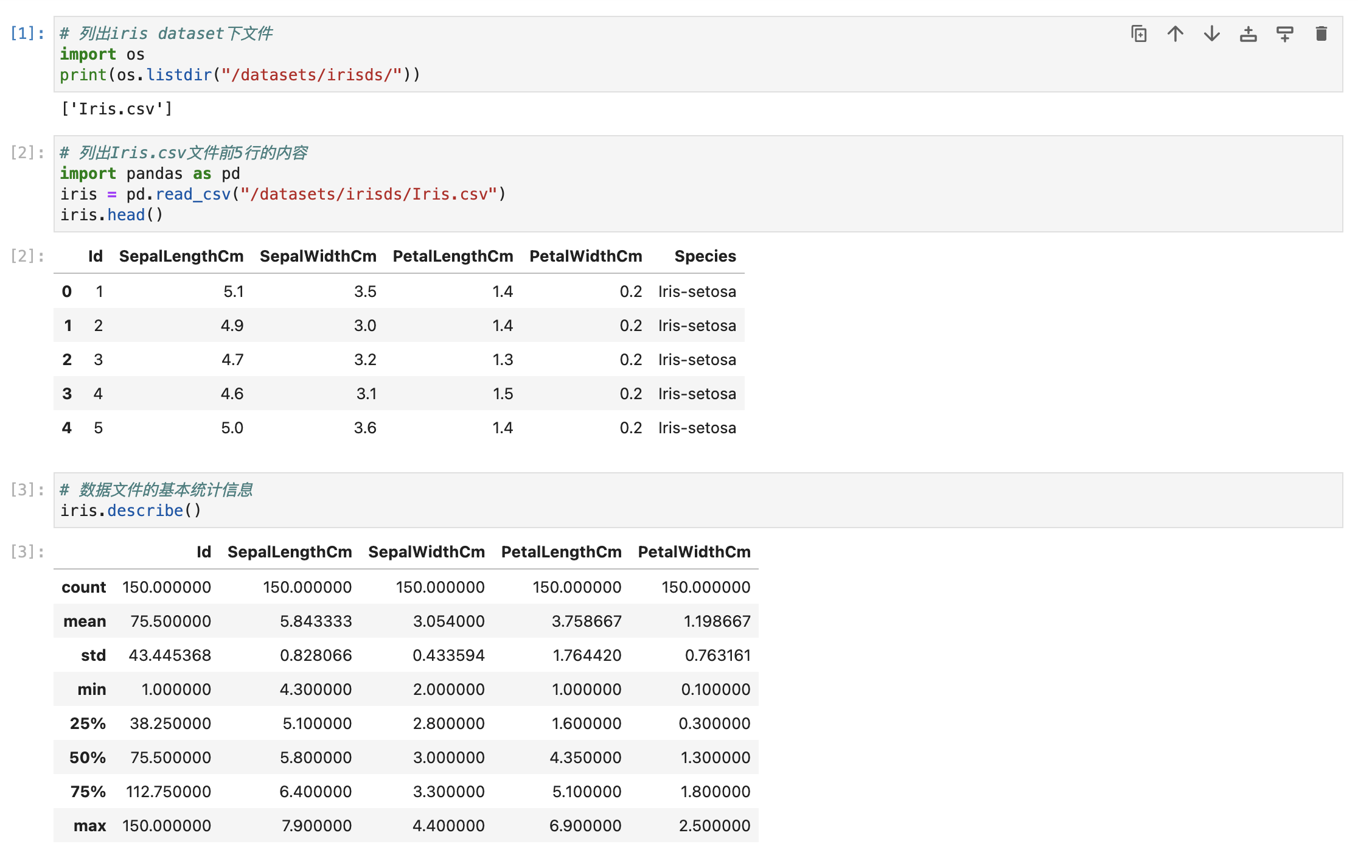Select the mean row label in the describe output
The height and width of the screenshot is (858, 1358).
85,621
